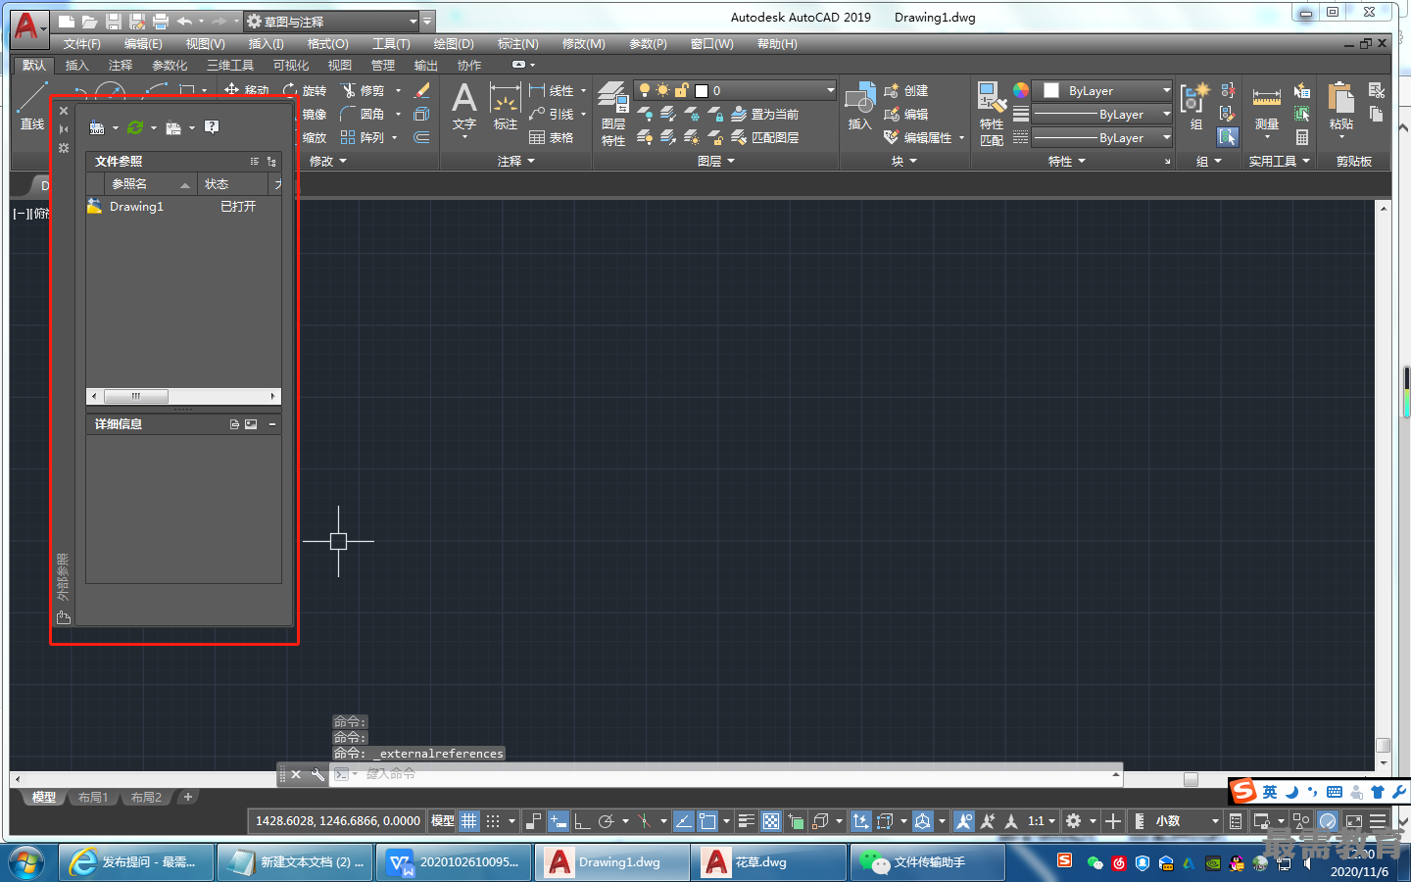Click the 表格 (Table) button
The image size is (1411, 882).
click(x=552, y=138)
